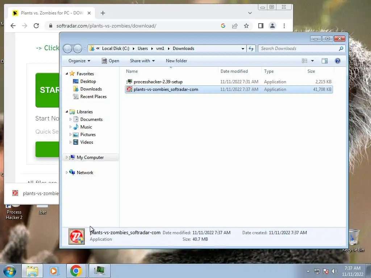Open address bar history dropdown arrow

[x=243, y=49]
